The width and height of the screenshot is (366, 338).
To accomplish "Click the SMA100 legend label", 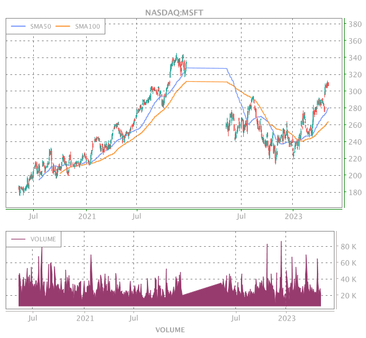I will point(87,26).
